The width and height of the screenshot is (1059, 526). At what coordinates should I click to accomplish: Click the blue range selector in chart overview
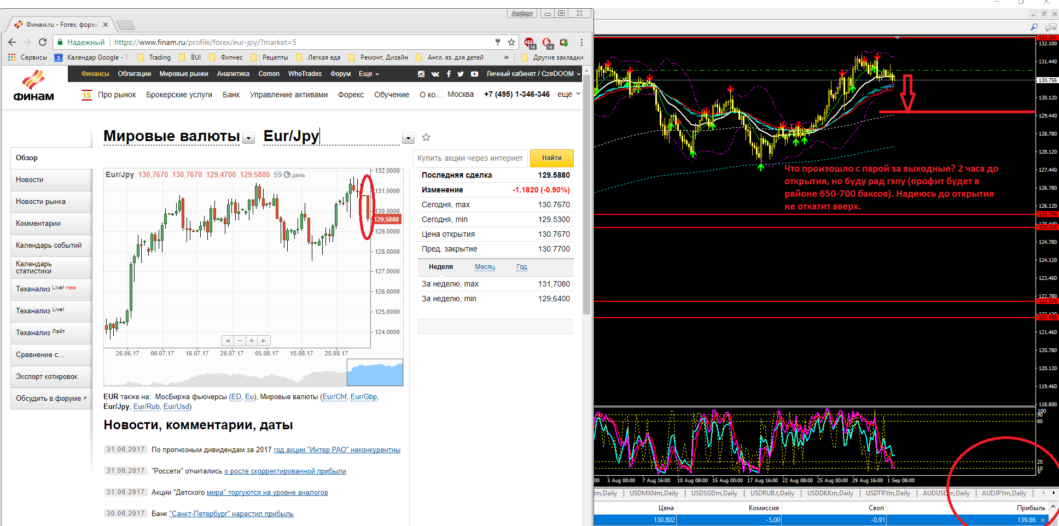(x=375, y=373)
